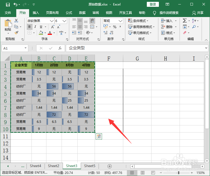Click the Borders icon

pyautogui.click(x=29, y=33)
